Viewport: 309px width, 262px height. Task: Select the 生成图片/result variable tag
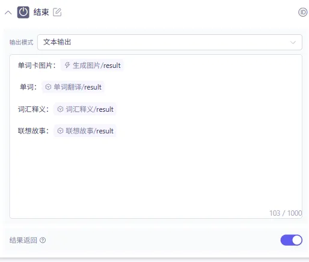click(92, 65)
